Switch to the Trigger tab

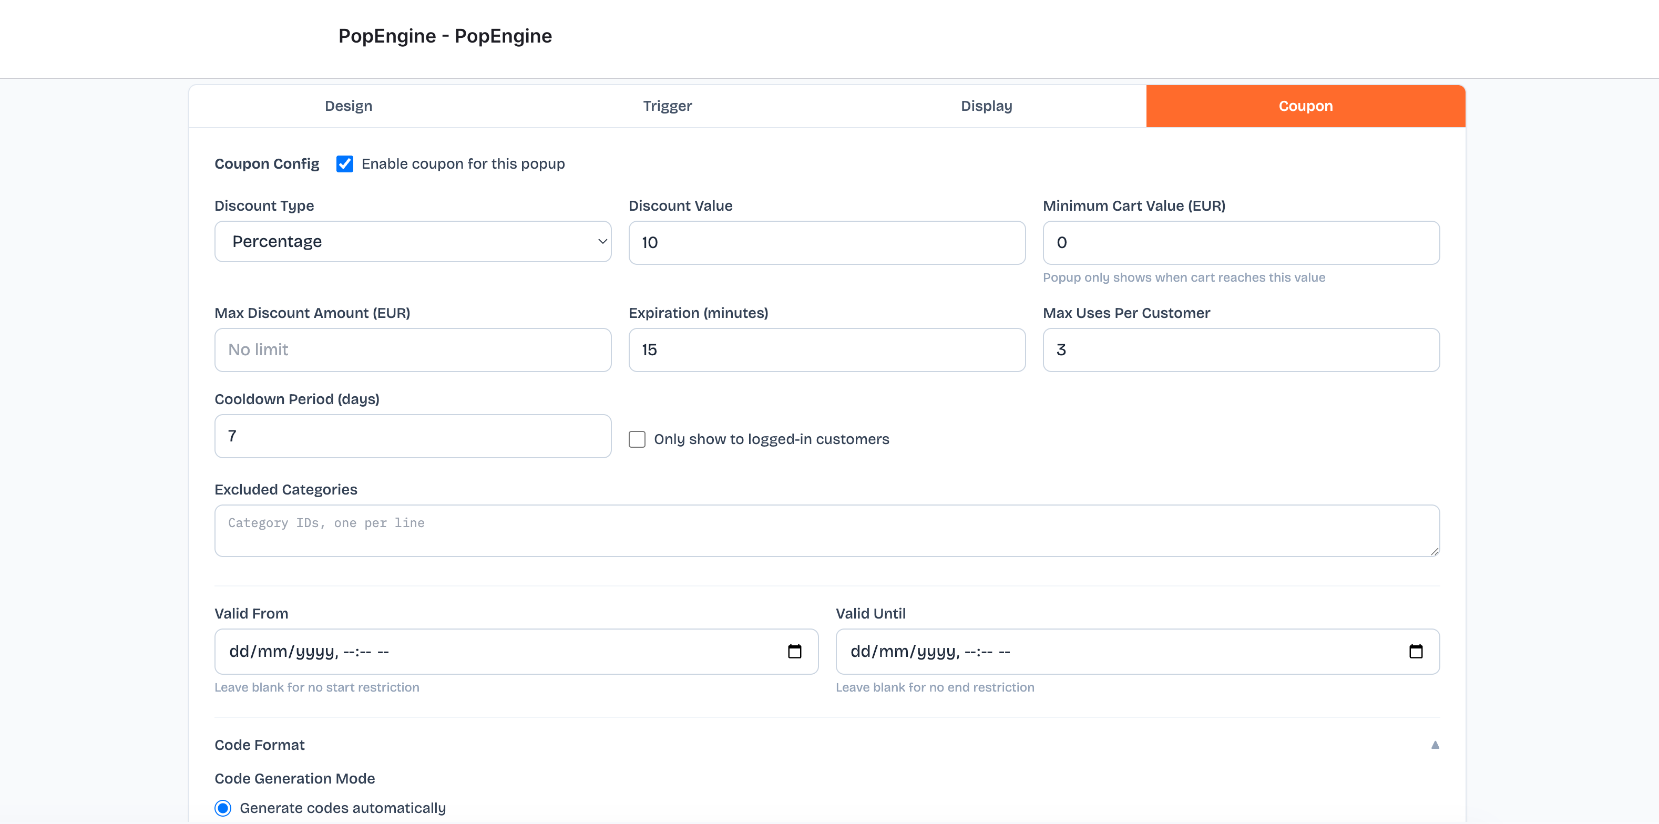coord(667,106)
